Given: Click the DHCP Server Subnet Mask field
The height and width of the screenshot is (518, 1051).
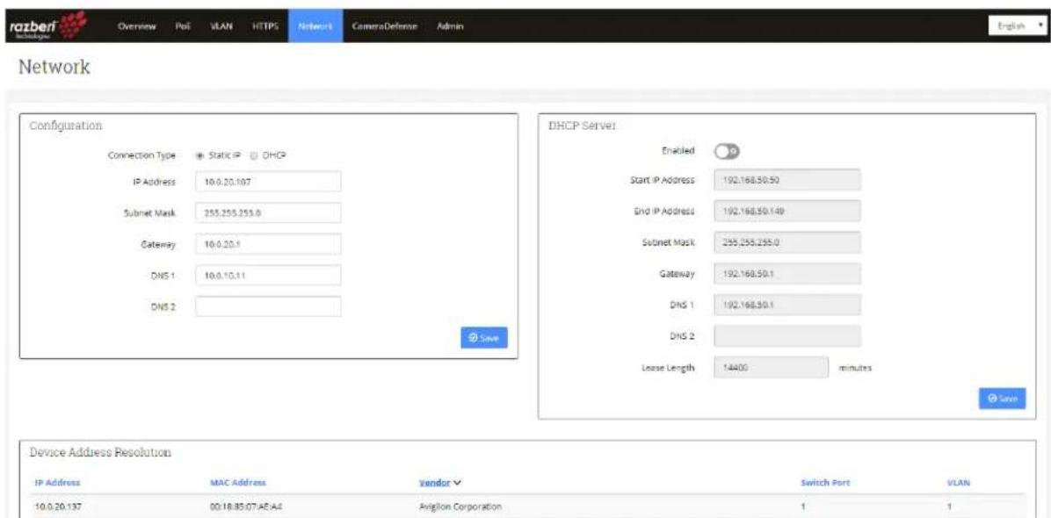Looking at the screenshot, I should 787,242.
